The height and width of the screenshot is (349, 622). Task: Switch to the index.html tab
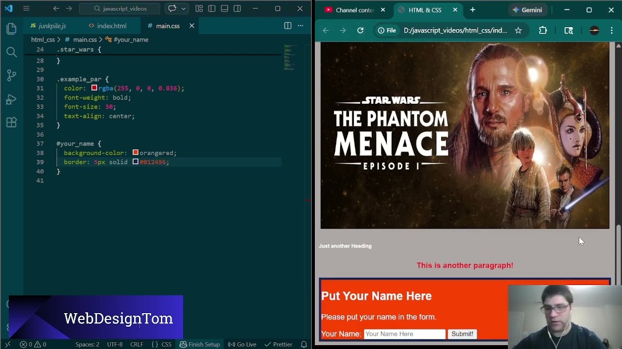[x=107, y=26]
